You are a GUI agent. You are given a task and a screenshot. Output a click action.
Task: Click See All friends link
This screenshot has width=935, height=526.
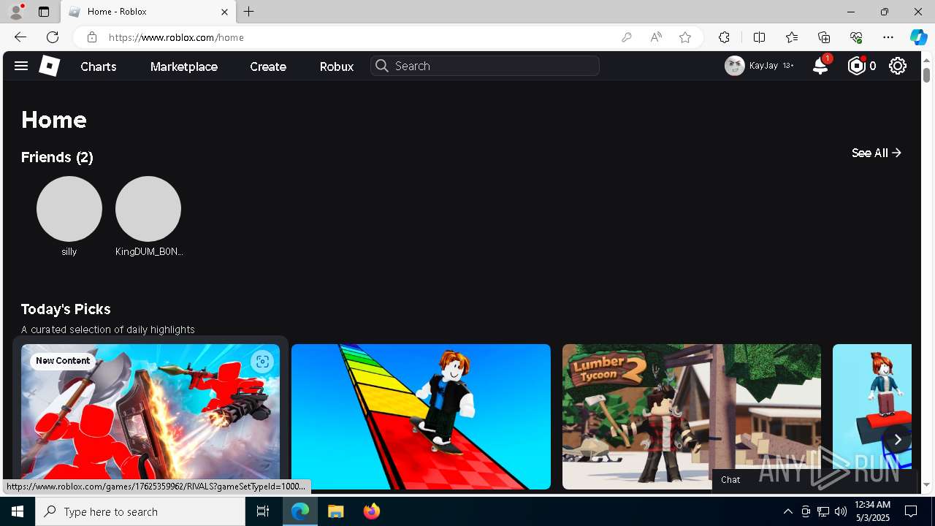click(x=877, y=153)
